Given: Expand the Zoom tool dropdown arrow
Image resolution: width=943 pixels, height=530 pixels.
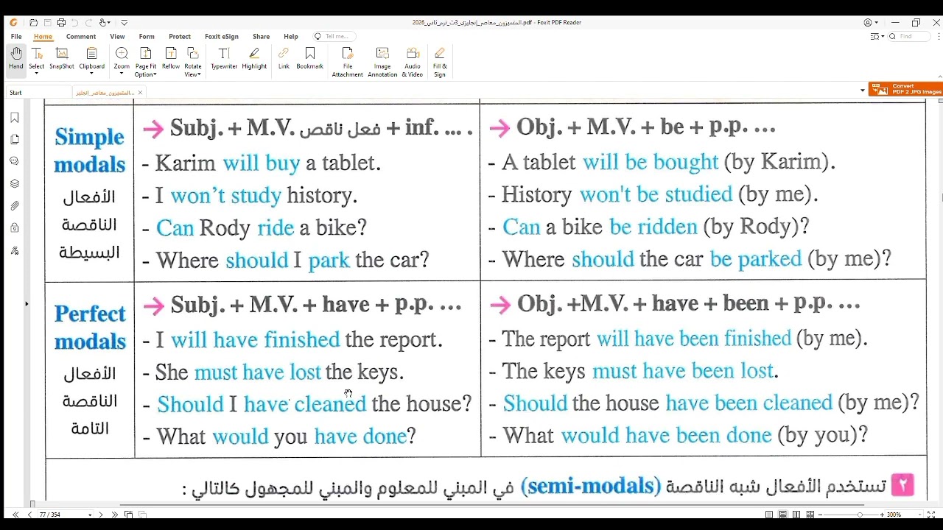Looking at the screenshot, I should 122,74.
